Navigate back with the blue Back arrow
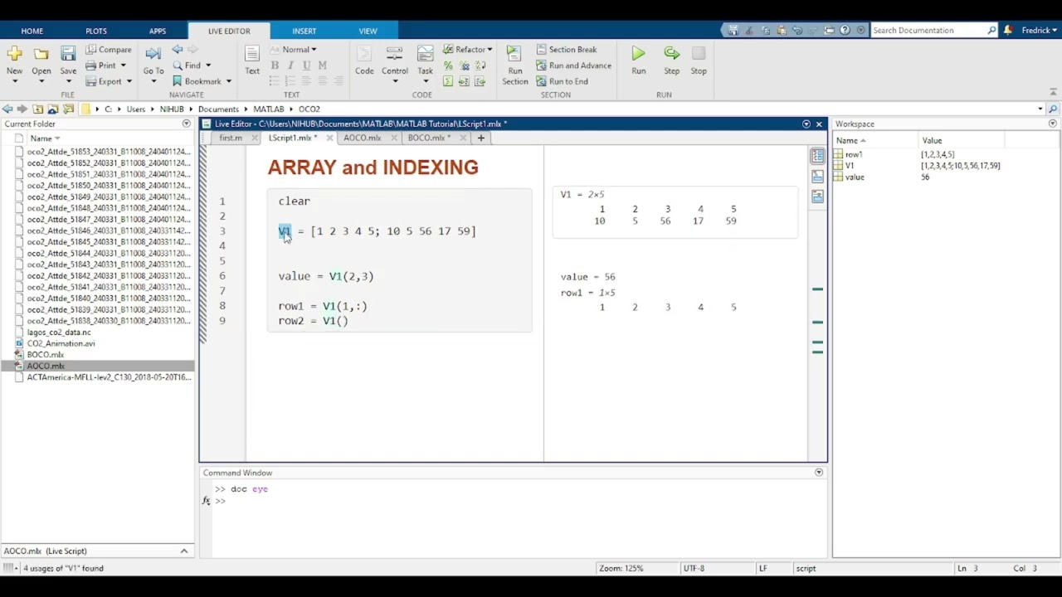Image resolution: width=1062 pixels, height=597 pixels. (x=177, y=50)
